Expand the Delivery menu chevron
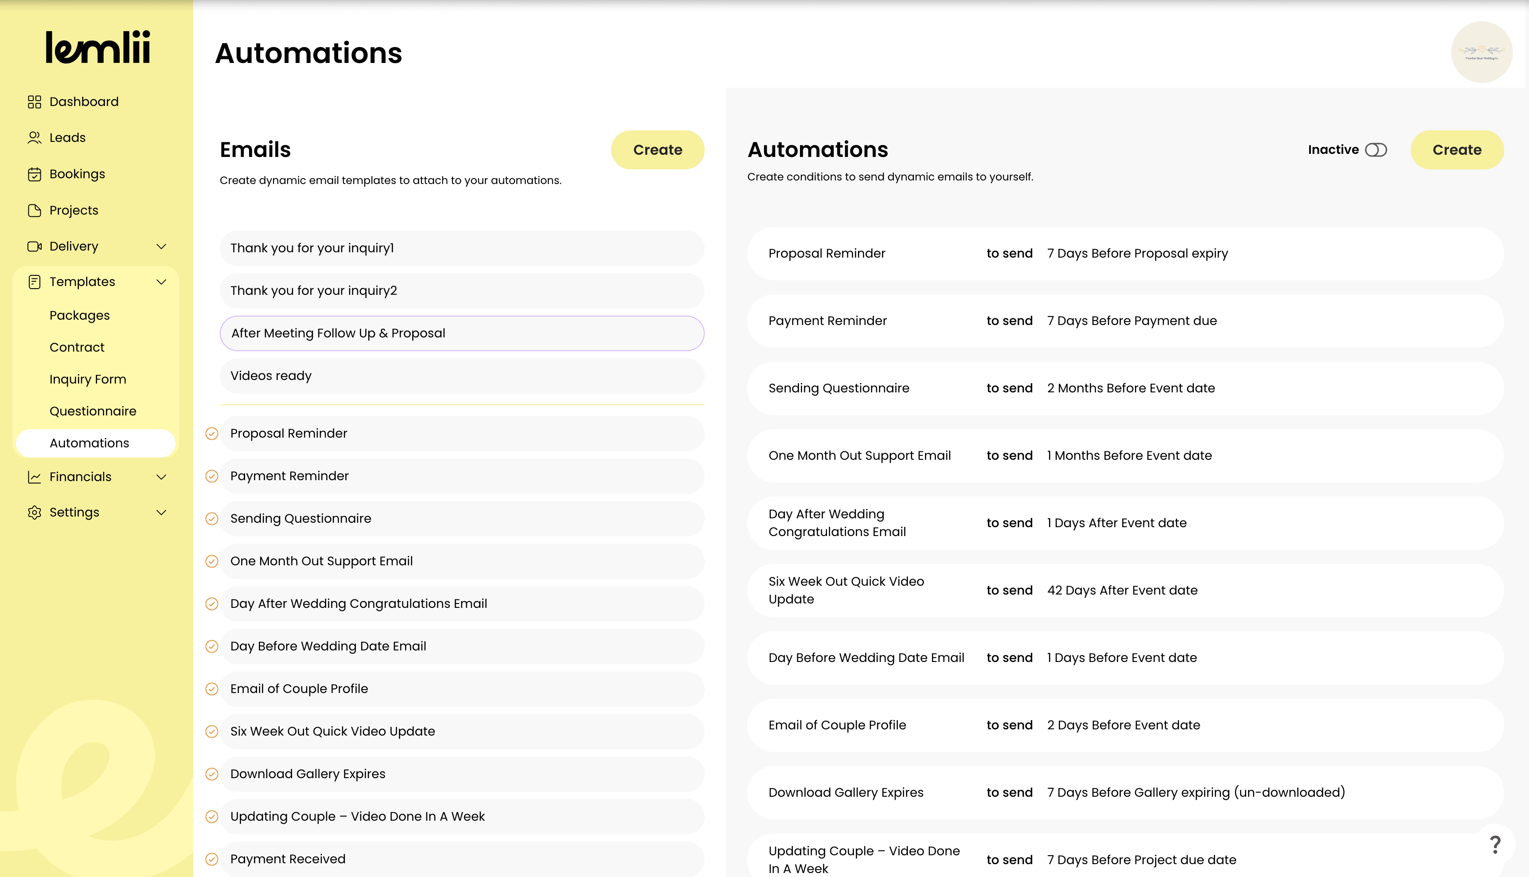The image size is (1529, 877). 161,247
